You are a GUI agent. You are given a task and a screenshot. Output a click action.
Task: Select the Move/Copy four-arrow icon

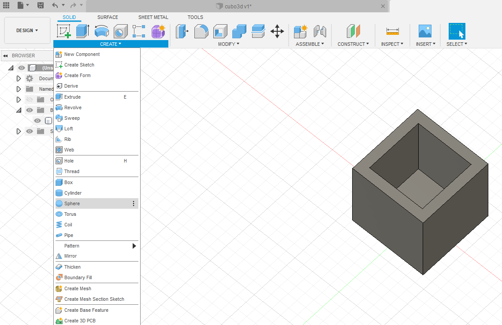(x=277, y=31)
